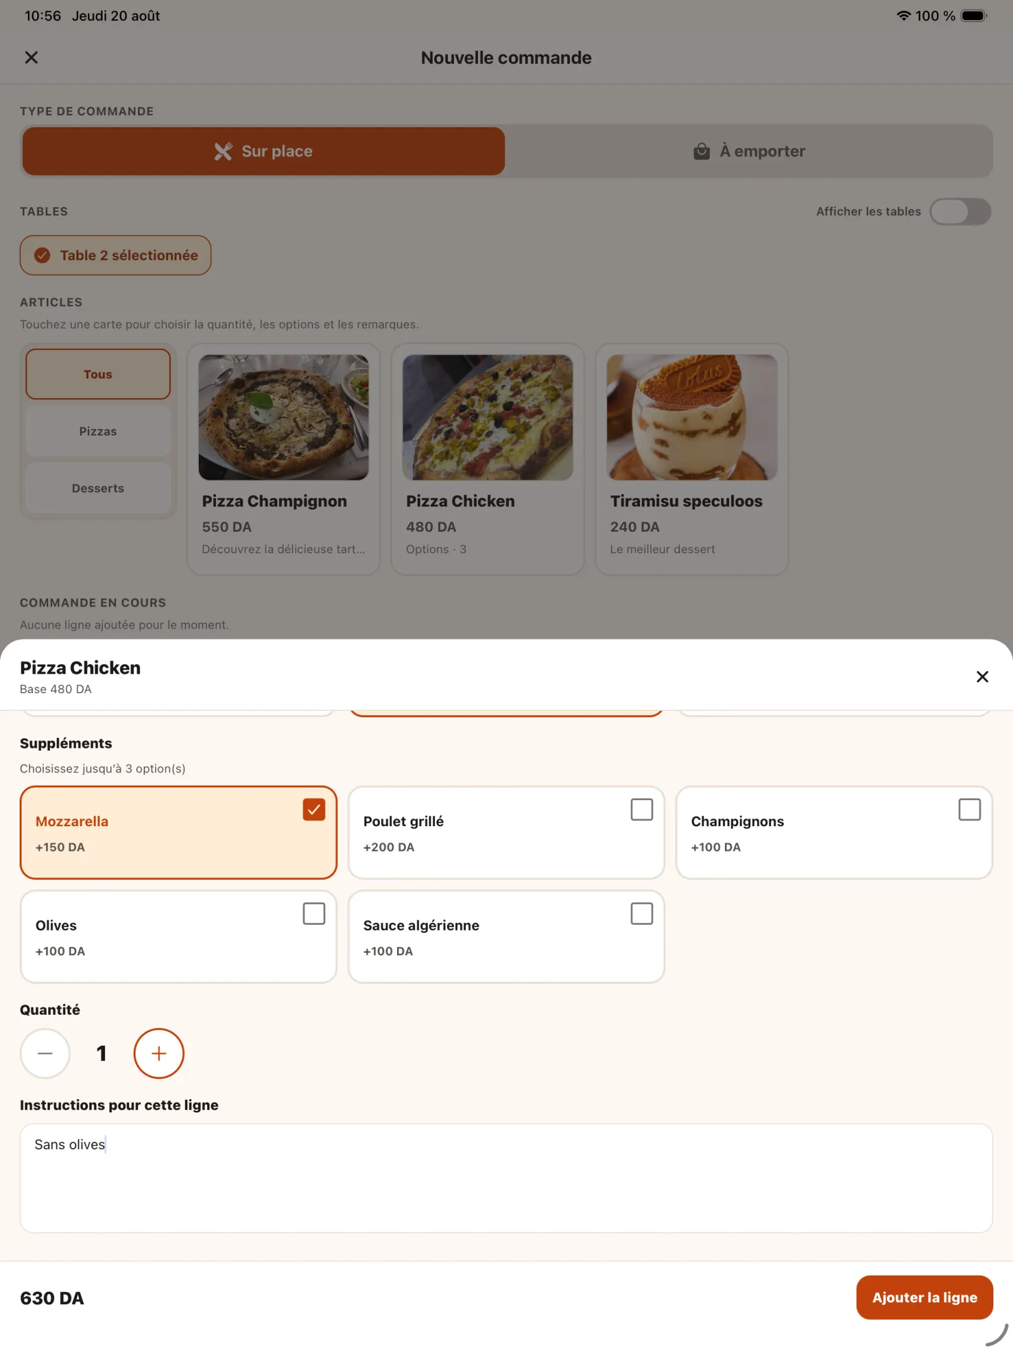Viewport: 1013px width, 1351px height.
Task: Show Tous articles category
Action: click(x=98, y=374)
